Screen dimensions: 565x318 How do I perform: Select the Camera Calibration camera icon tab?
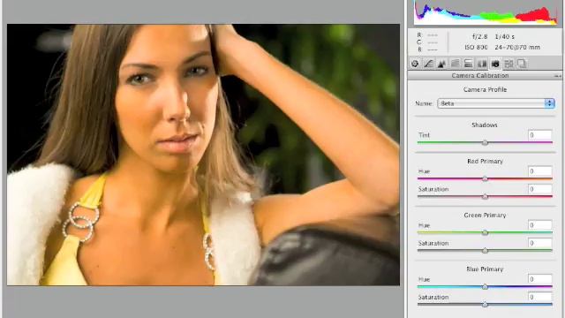[x=495, y=64]
